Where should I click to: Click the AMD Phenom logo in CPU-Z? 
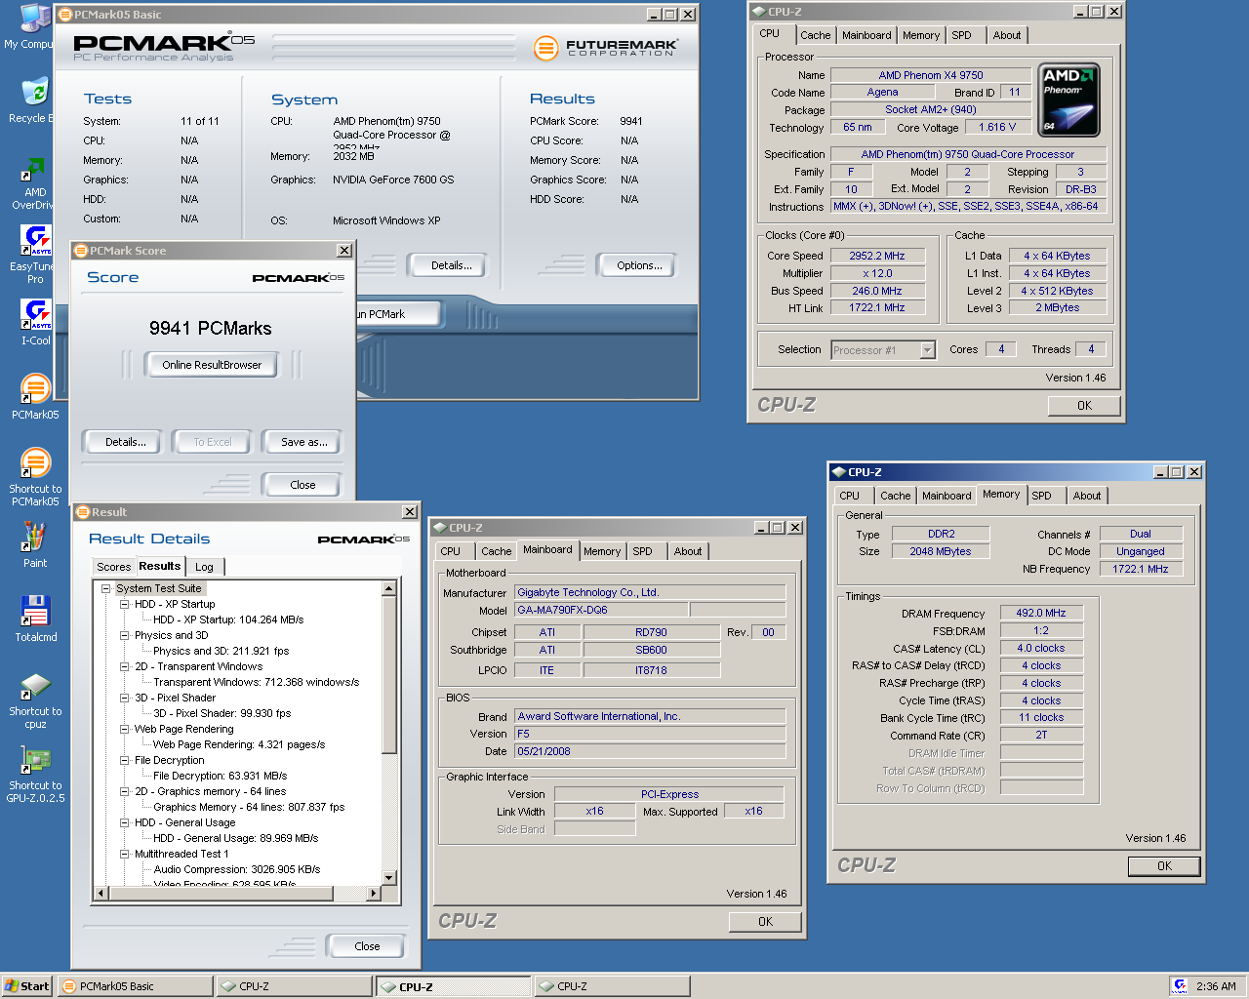[x=1070, y=100]
